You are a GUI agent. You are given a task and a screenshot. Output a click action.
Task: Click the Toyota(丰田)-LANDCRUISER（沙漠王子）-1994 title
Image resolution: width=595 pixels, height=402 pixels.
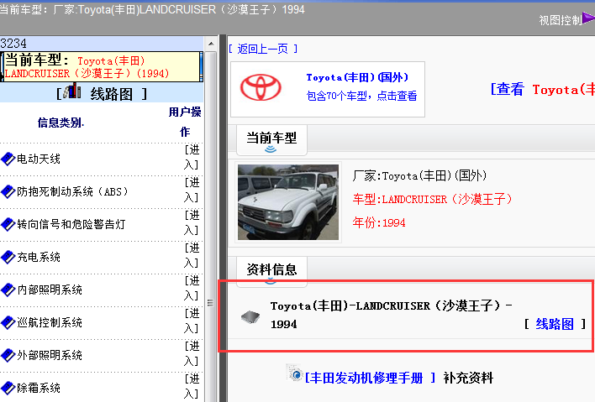[x=392, y=315]
